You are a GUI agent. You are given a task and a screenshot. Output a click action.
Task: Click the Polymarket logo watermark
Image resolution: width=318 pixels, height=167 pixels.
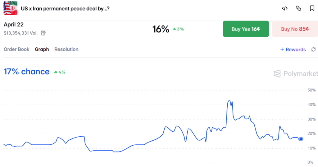[x=296, y=73]
